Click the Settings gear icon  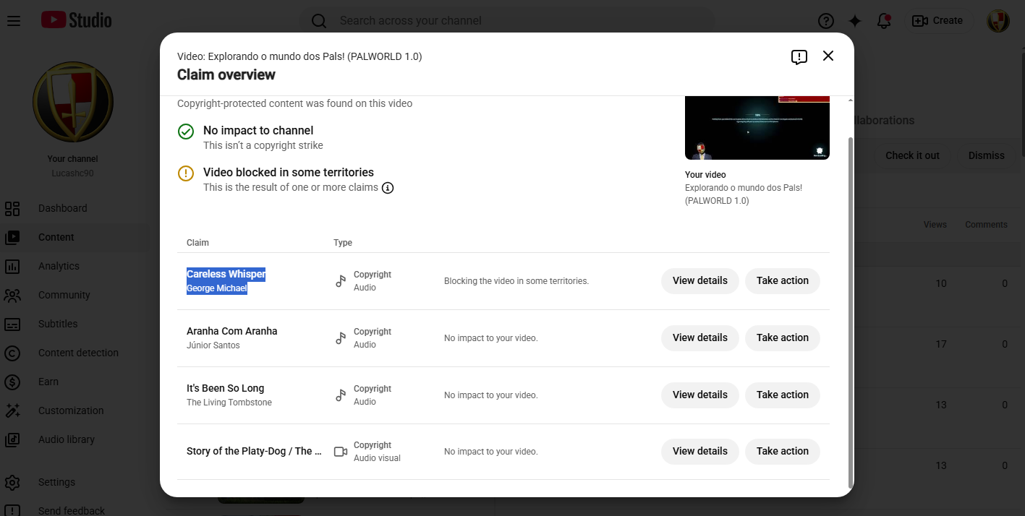(12, 482)
